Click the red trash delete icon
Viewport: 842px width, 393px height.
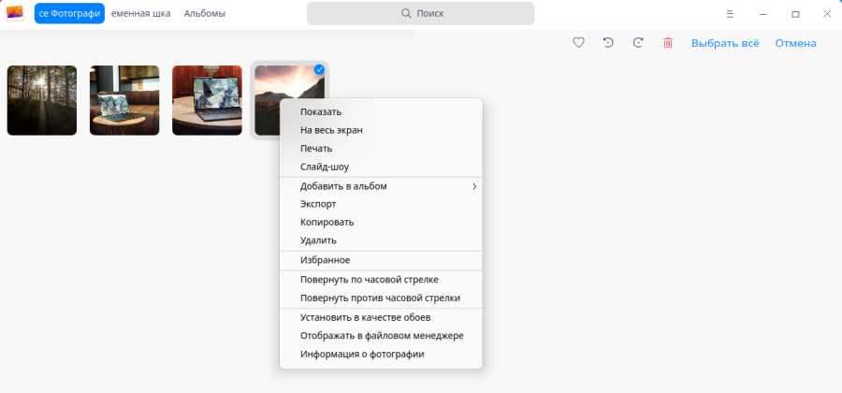tap(668, 43)
